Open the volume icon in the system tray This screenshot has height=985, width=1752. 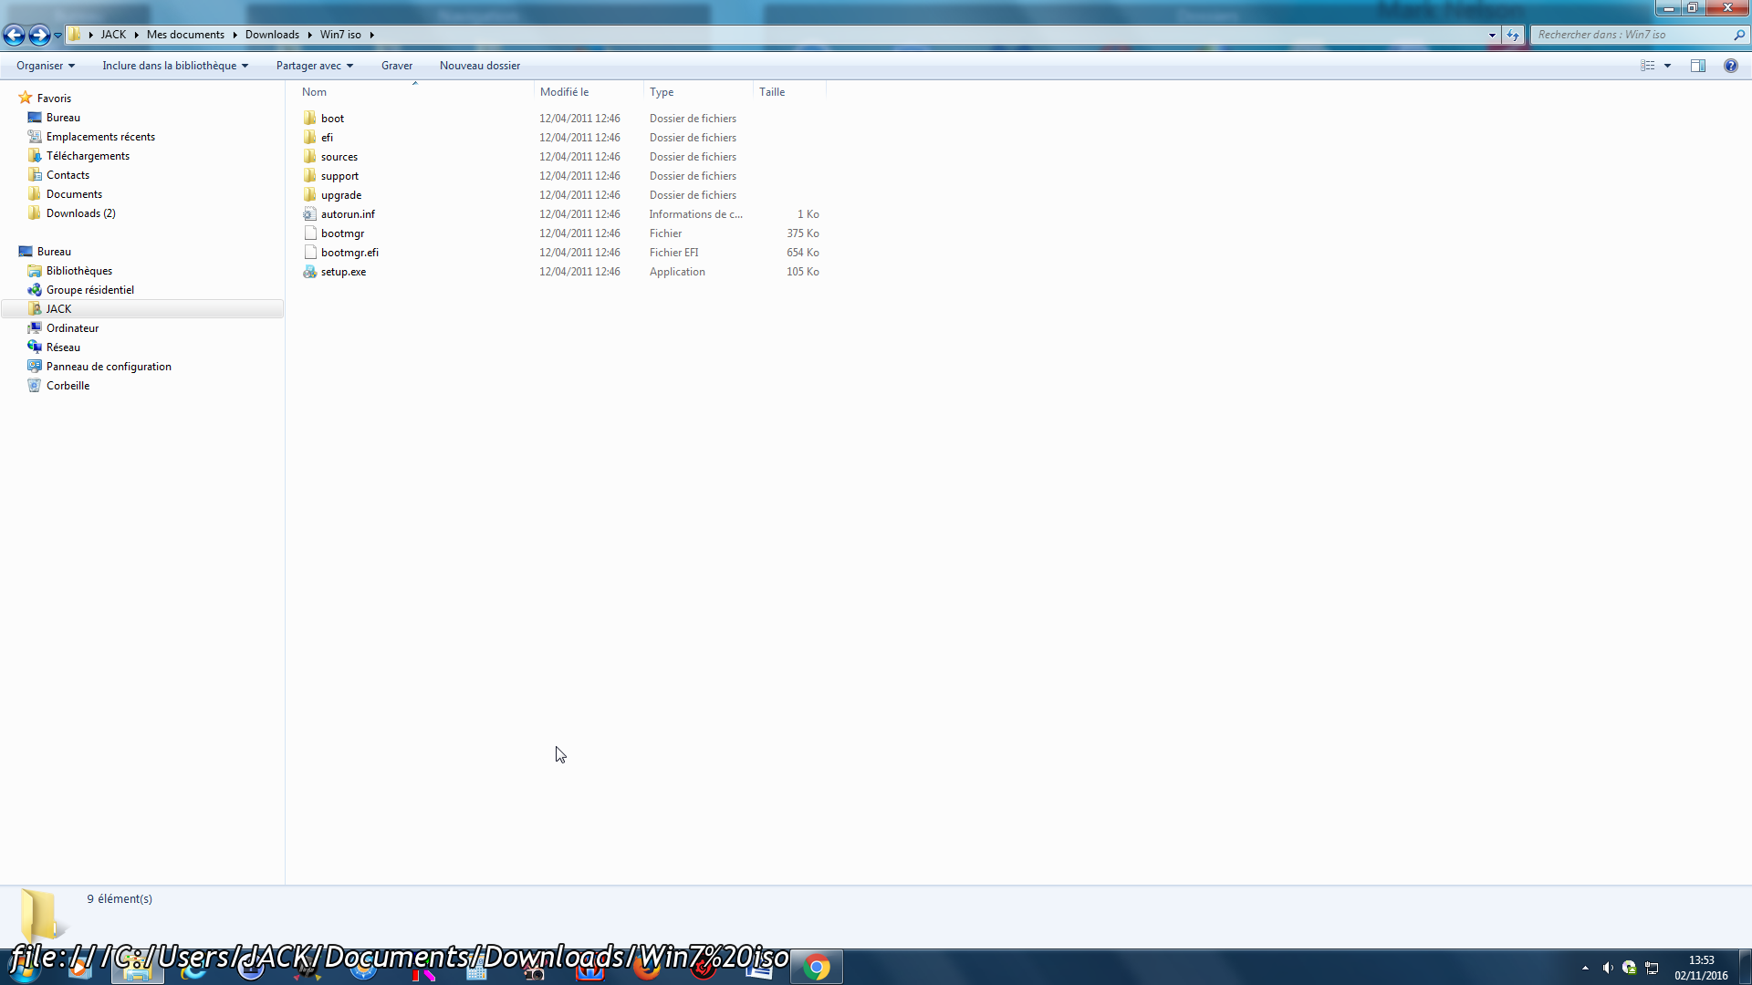pyautogui.click(x=1608, y=967)
